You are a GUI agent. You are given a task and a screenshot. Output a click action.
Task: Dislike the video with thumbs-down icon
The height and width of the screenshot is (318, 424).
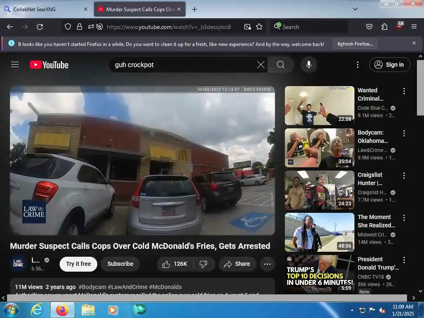[203, 264]
